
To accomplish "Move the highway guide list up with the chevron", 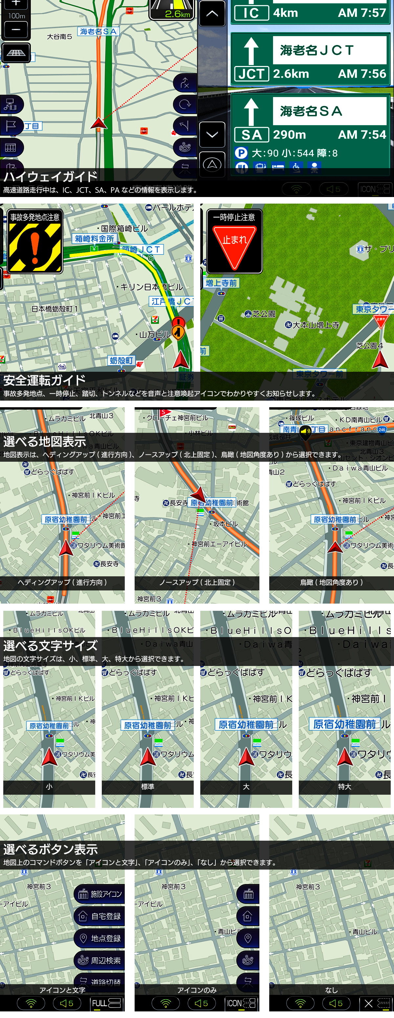I will 212,13.
